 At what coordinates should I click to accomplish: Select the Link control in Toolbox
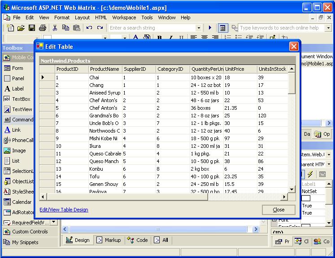16,130
